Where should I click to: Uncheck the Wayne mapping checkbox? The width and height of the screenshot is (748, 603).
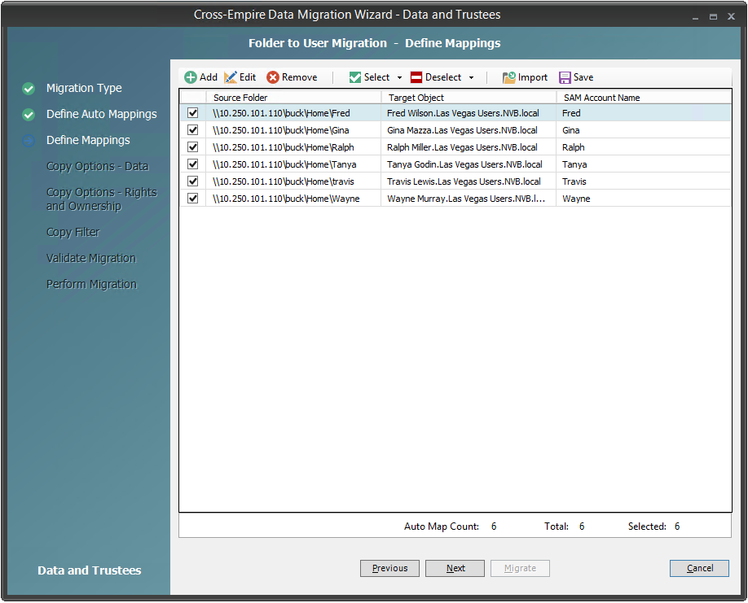193,199
